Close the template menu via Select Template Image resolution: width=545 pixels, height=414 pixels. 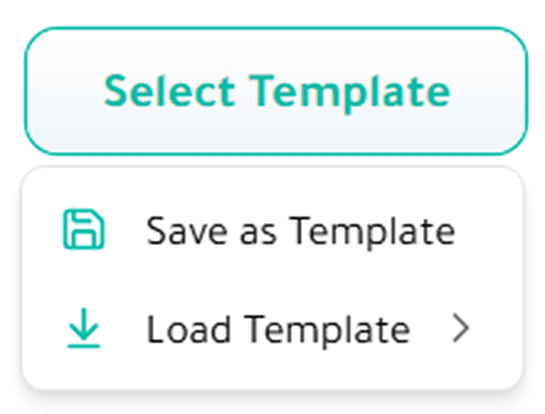tap(276, 91)
